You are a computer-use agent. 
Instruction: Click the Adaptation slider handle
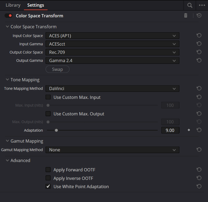pyautogui.click(x=56, y=130)
